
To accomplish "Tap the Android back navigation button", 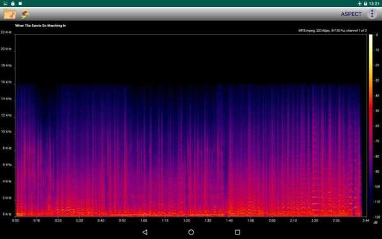I will 145,232.
